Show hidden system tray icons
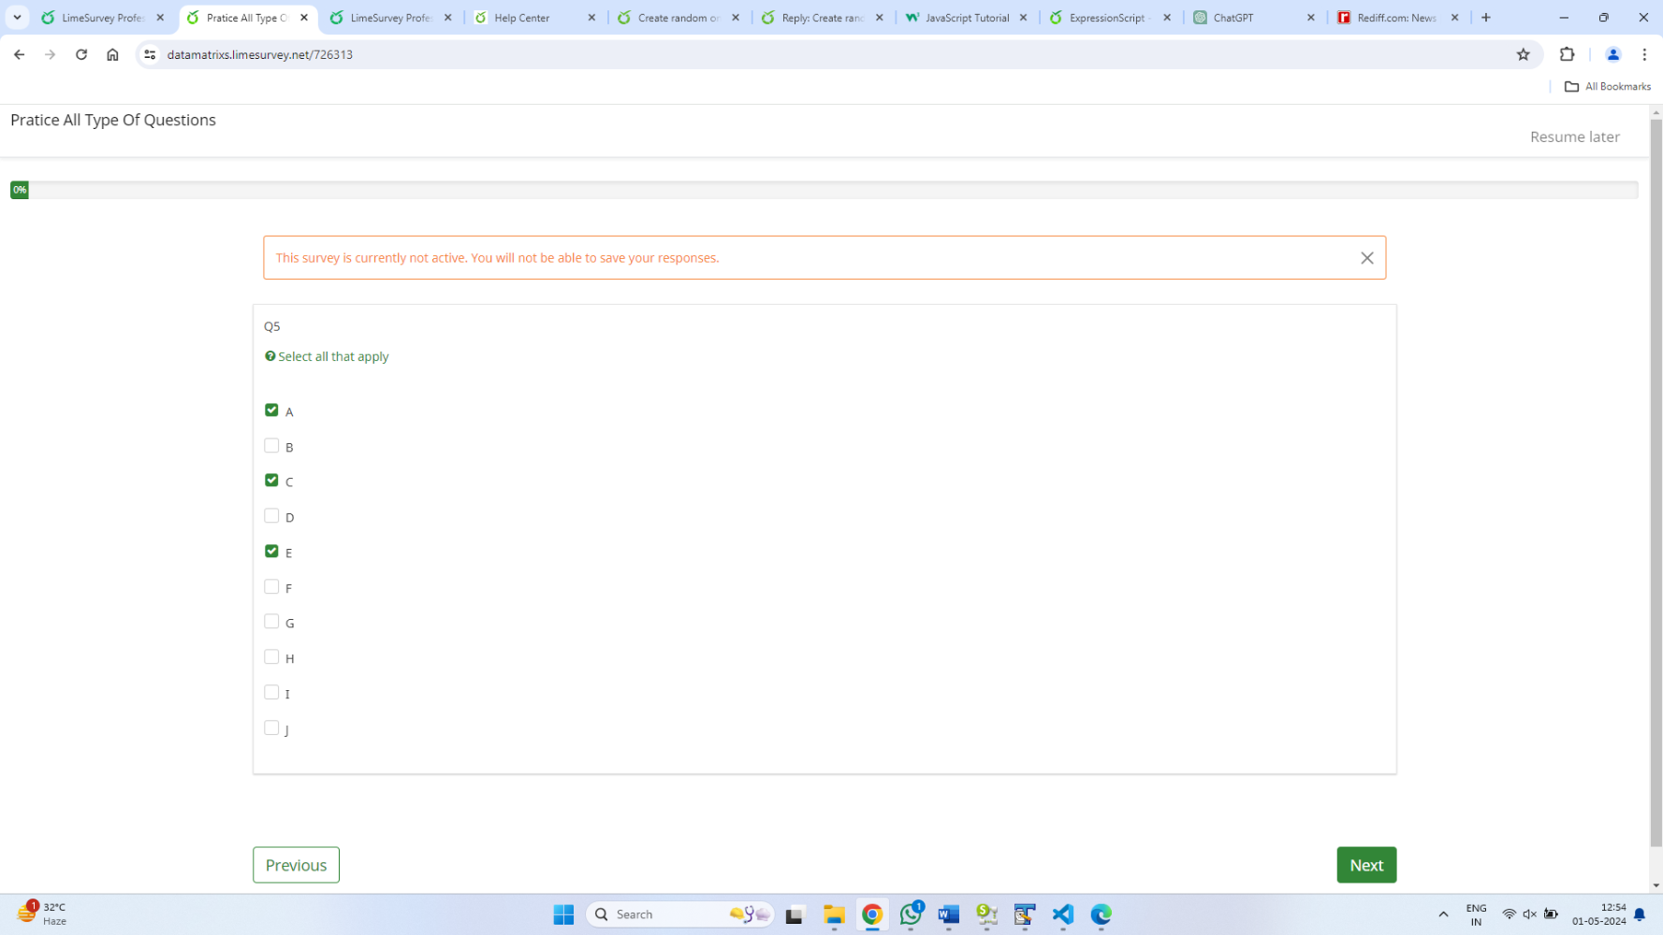This screenshot has height=935, width=1663. point(1442,914)
